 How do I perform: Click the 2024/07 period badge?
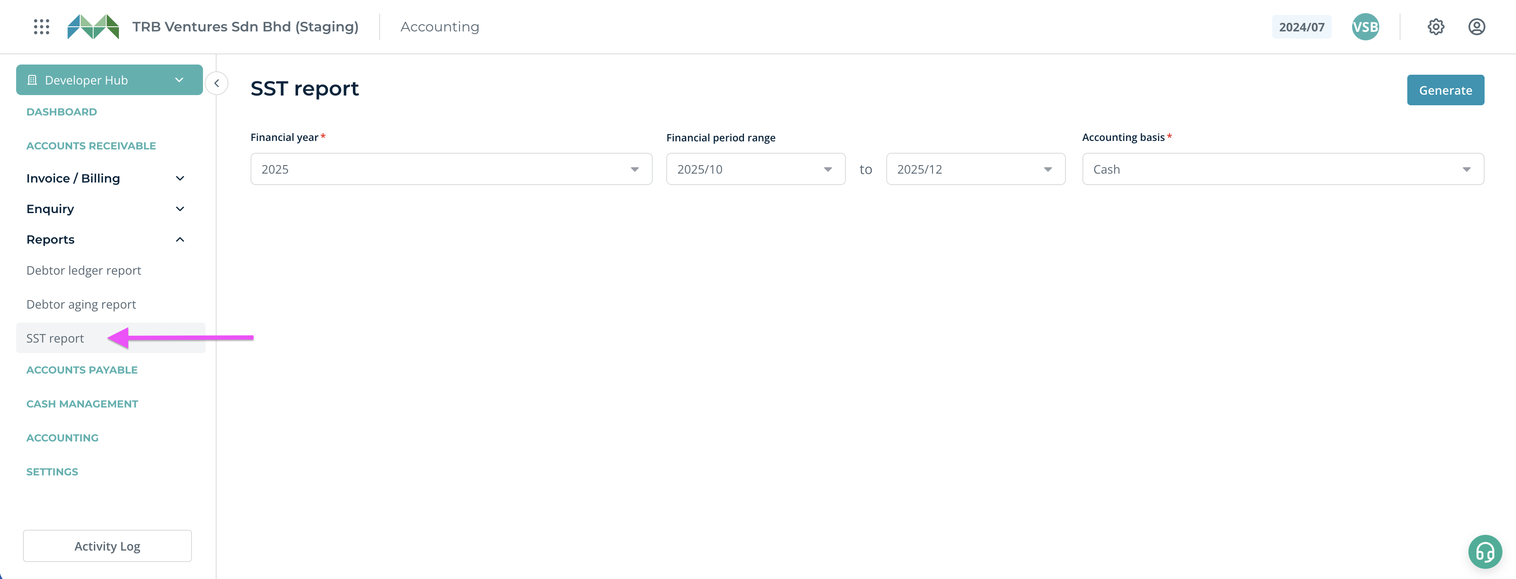click(x=1301, y=27)
